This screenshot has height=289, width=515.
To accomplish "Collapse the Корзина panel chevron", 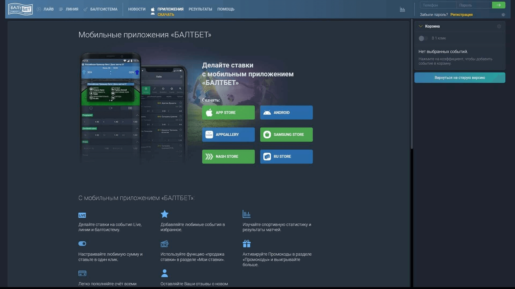I will pos(421,26).
